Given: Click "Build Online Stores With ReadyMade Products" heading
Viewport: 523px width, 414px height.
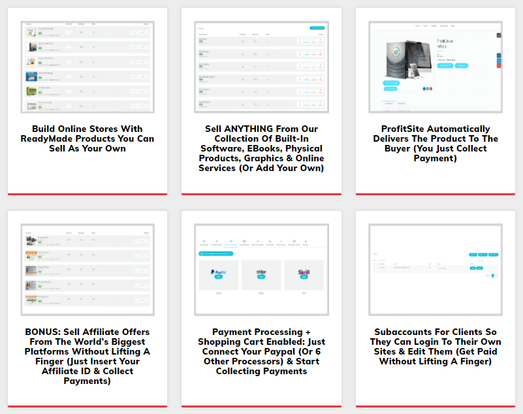Looking at the screenshot, I should 87,138.
